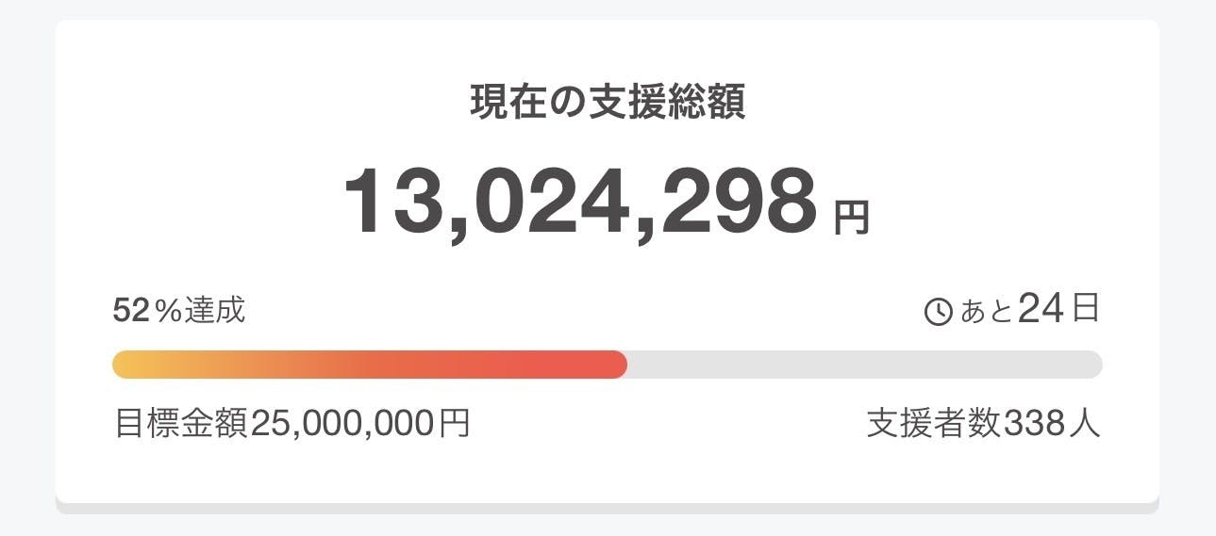Click the 現在の支援総額 heading
Viewport: 1216px width, 536px height.
608,104
